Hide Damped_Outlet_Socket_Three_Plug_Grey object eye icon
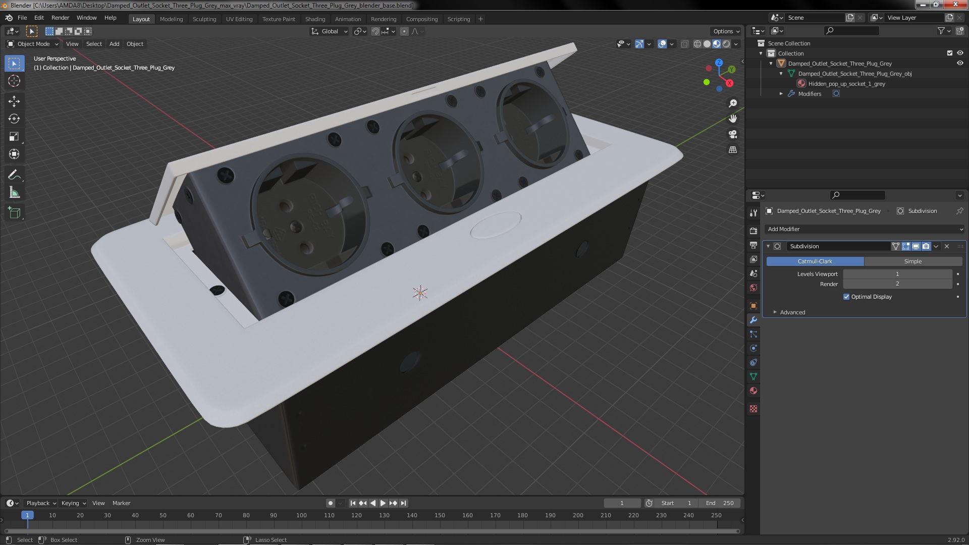969x545 pixels. tap(960, 63)
